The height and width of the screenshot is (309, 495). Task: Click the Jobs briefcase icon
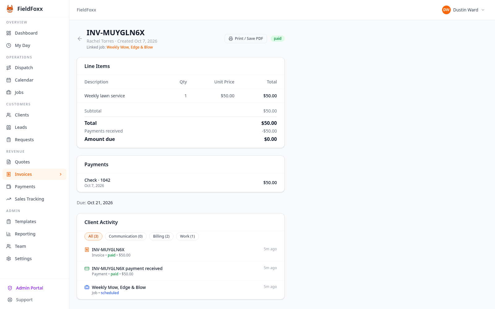click(9, 92)
